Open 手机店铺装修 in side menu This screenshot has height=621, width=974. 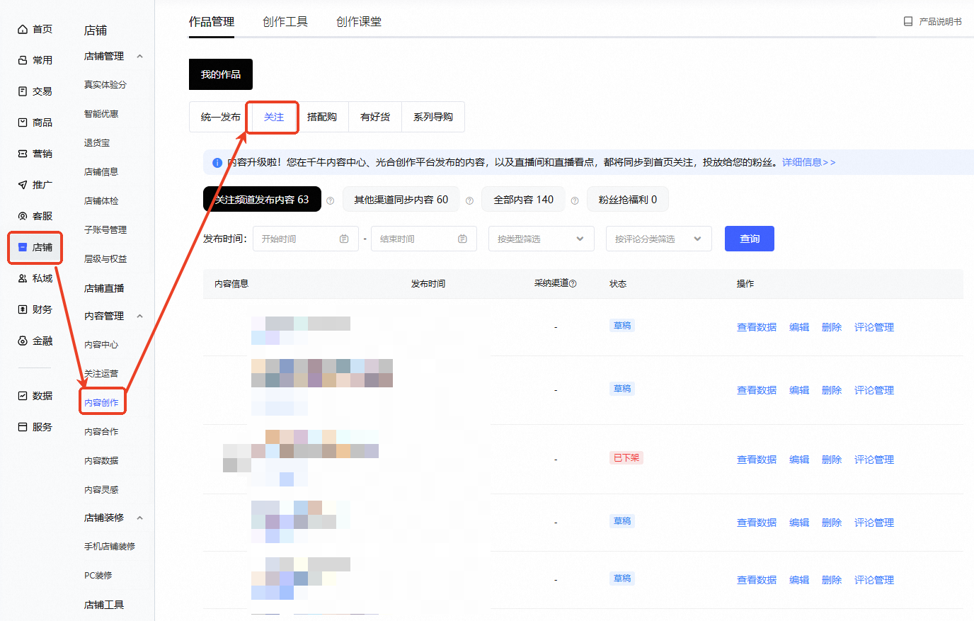click(110, 546)
